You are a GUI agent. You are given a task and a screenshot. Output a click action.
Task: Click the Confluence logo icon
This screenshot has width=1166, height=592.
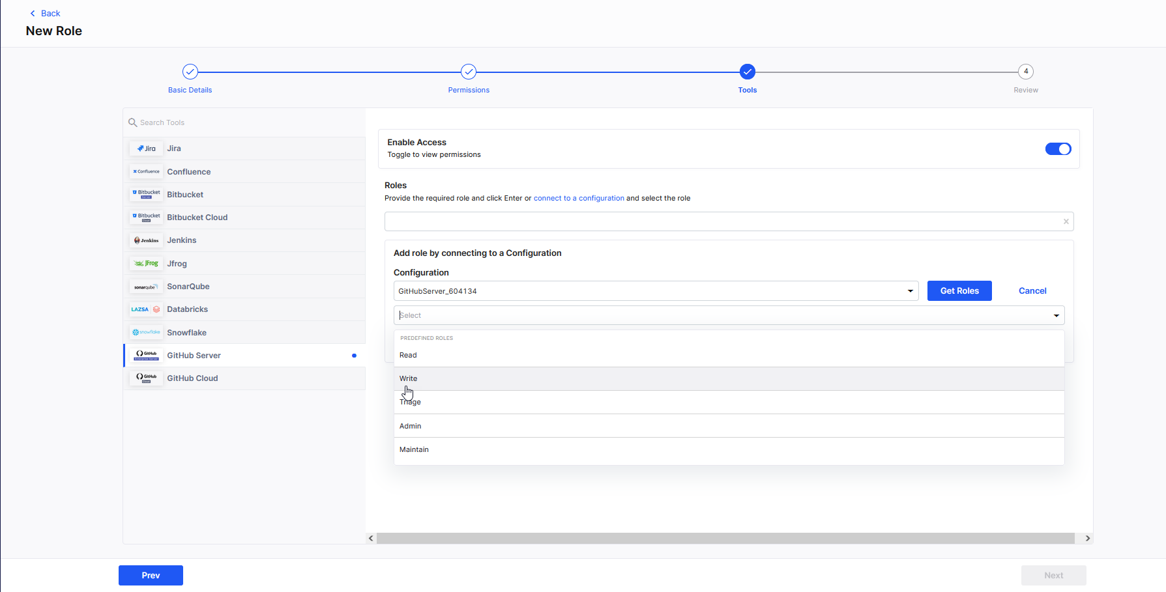146,172
